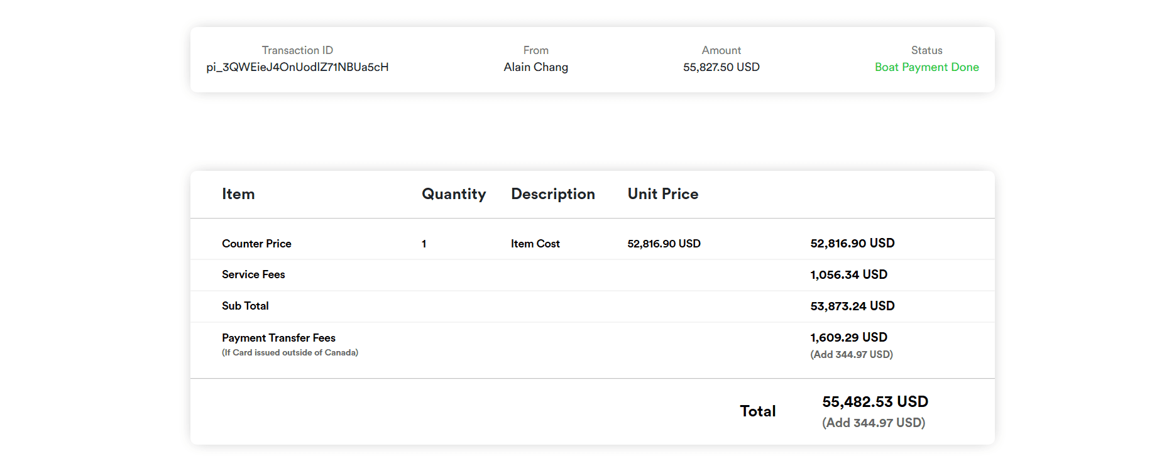Click the 1,609.29 USD transfer fee amount
Image resolution: width=1174 pixels, height=466 pixels.
pos(848,337)
